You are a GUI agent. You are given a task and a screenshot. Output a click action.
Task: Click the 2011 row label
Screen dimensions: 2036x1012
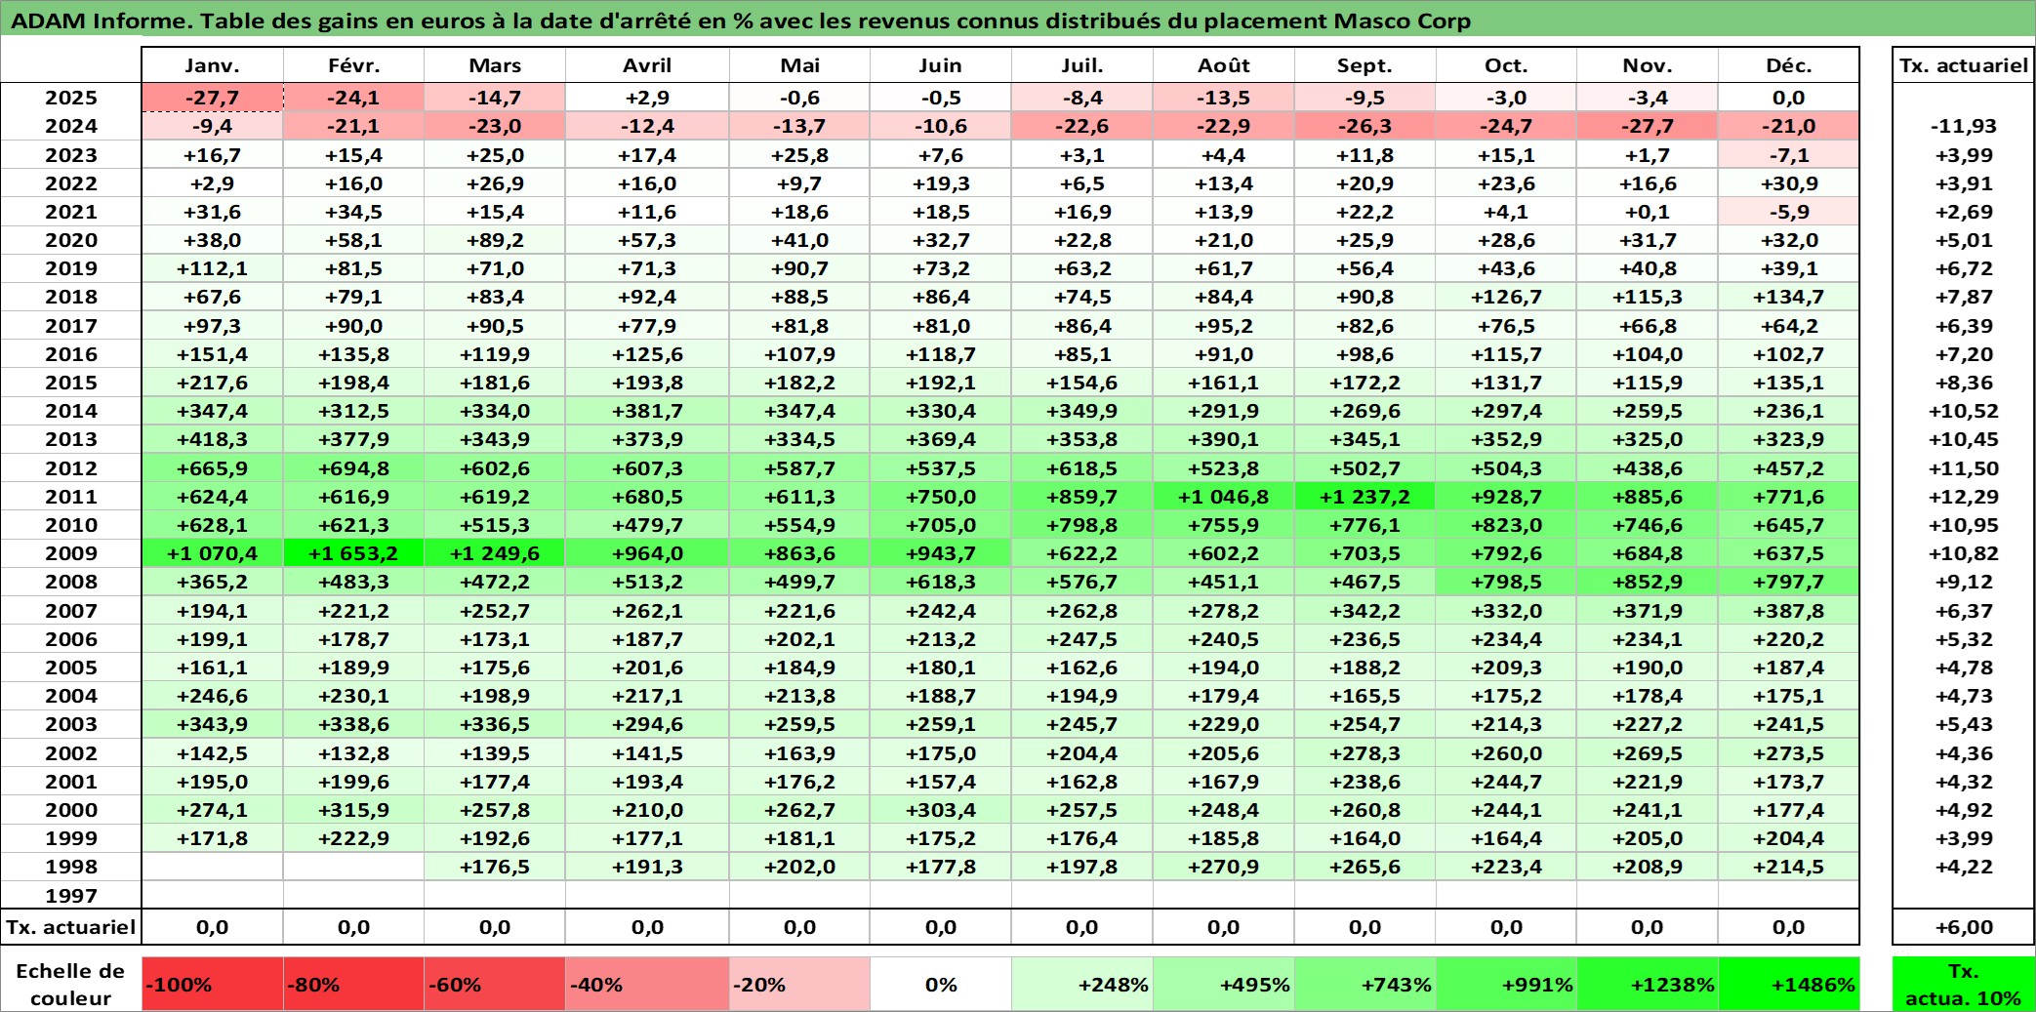point(71,497)
